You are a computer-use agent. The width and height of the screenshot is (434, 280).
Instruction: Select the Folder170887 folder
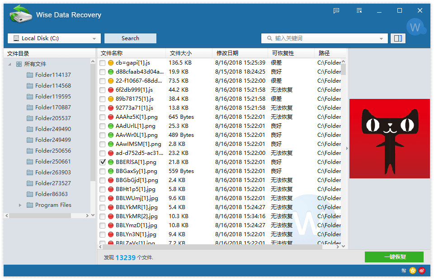(49, 107)
